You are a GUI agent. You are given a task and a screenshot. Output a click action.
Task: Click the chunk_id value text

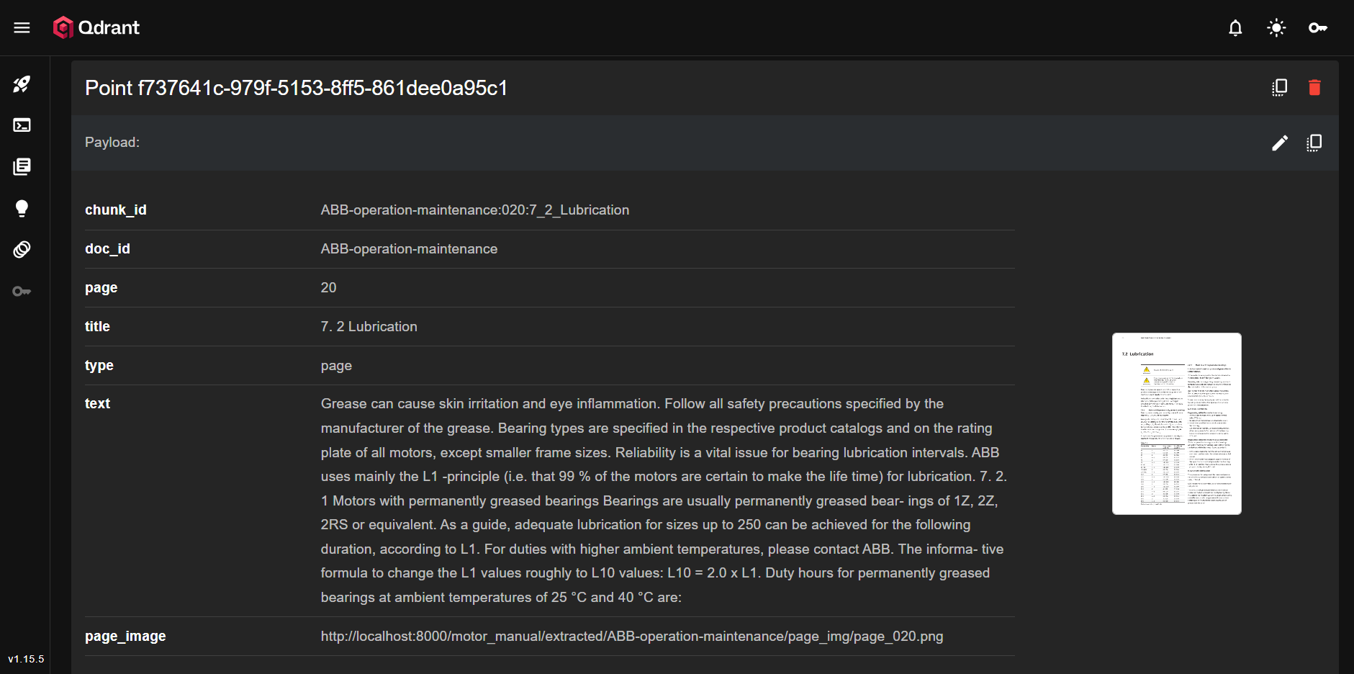pos(474,210)
